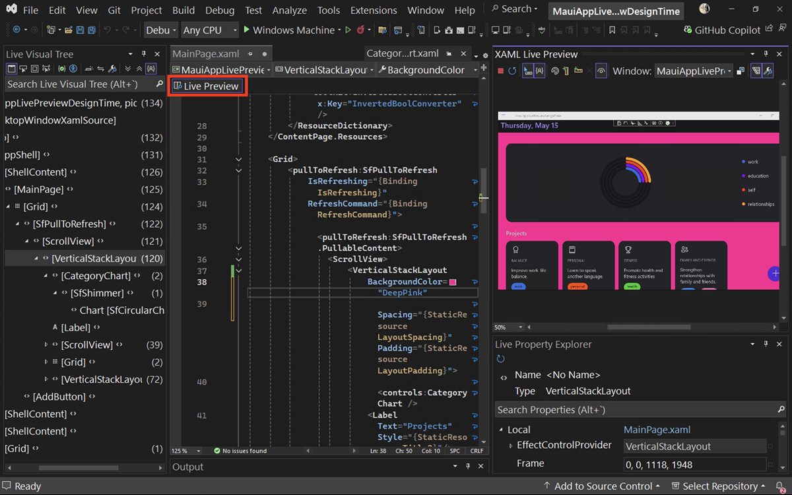Pin the XAML Live Preview panel
Screen dimensions: 792x495
pyautogui.click(x=766, y=53)
